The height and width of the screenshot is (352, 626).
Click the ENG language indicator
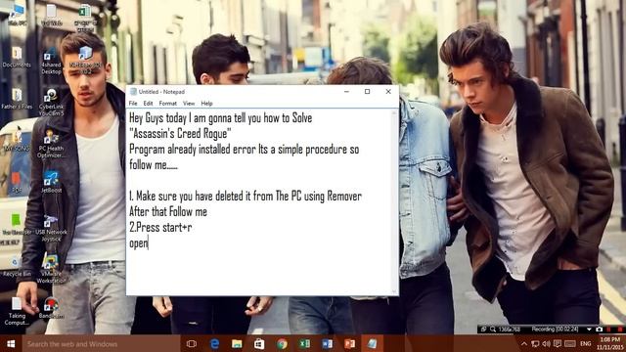586,343
